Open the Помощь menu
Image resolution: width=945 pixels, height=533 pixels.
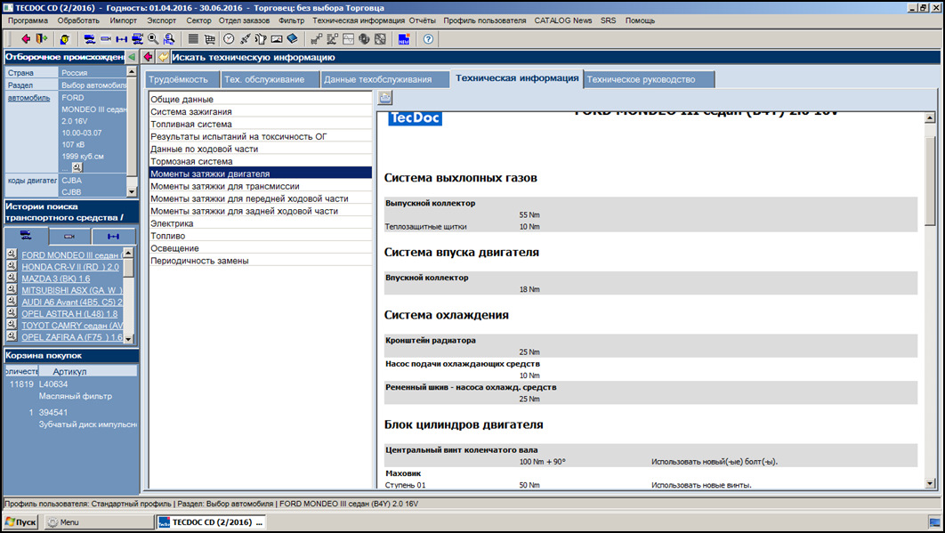(640, 20)
